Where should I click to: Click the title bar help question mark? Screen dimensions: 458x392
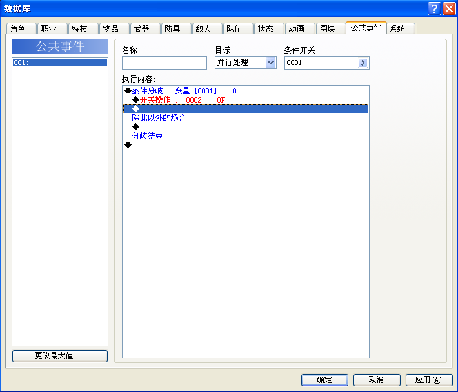click(434, 8)
